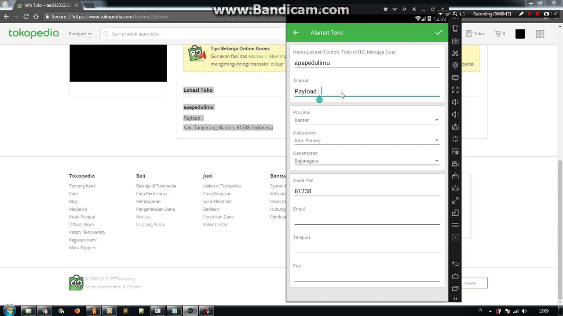Click the browser address bar URL
This screenshot has width=563, height=316.
click(x=120, y=17)
